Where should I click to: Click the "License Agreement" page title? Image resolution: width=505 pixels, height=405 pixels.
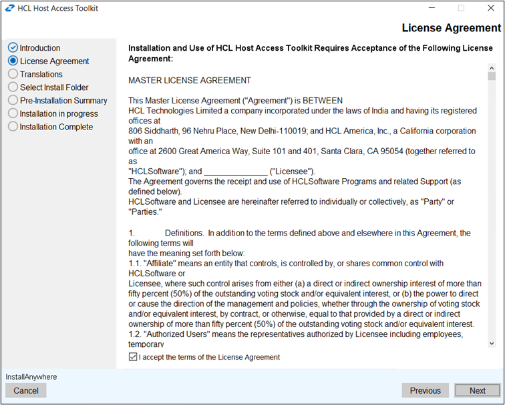(x=451, y=28)
